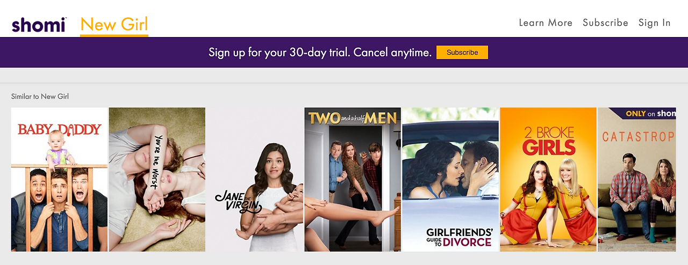Click the Two and a Half Men title logo

353,119
